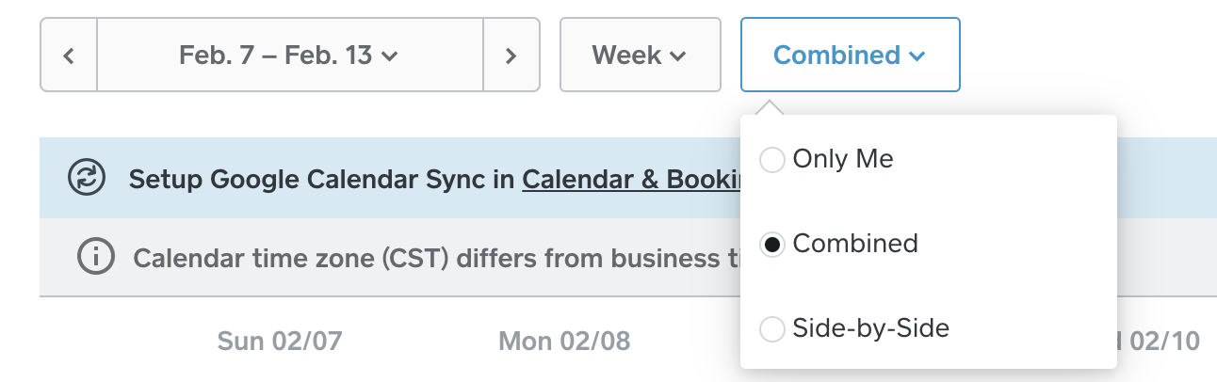Click the chevron beside Feb. 13
This screenshot has width=1217, height=382.
390,56
